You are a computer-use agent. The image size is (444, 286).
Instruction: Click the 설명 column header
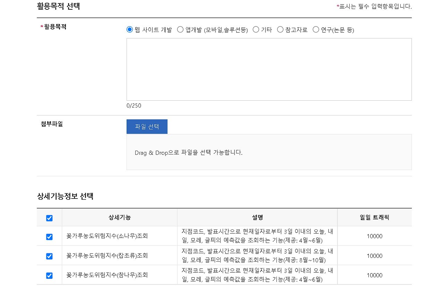257,218
